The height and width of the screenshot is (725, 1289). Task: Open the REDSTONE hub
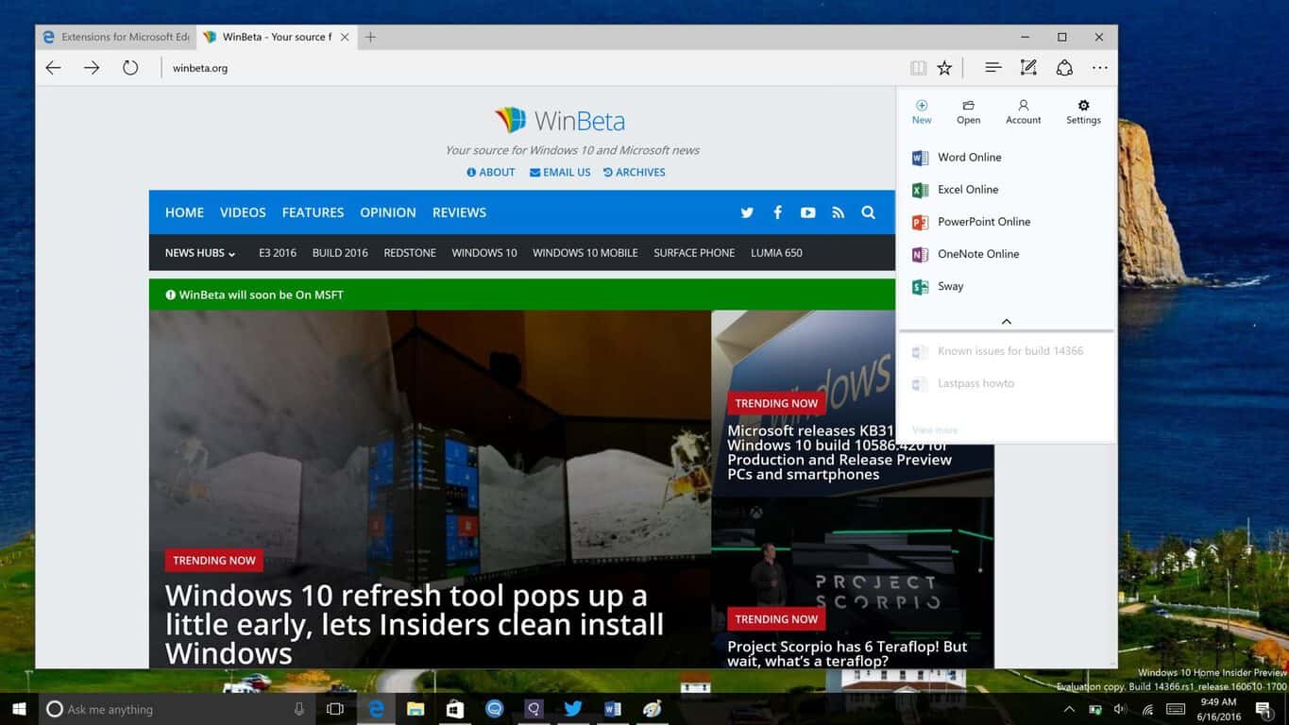coord(410,253)
